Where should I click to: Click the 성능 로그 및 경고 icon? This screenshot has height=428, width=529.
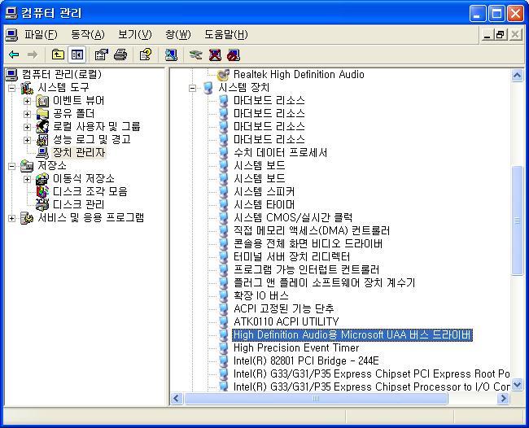pos(42,140)
